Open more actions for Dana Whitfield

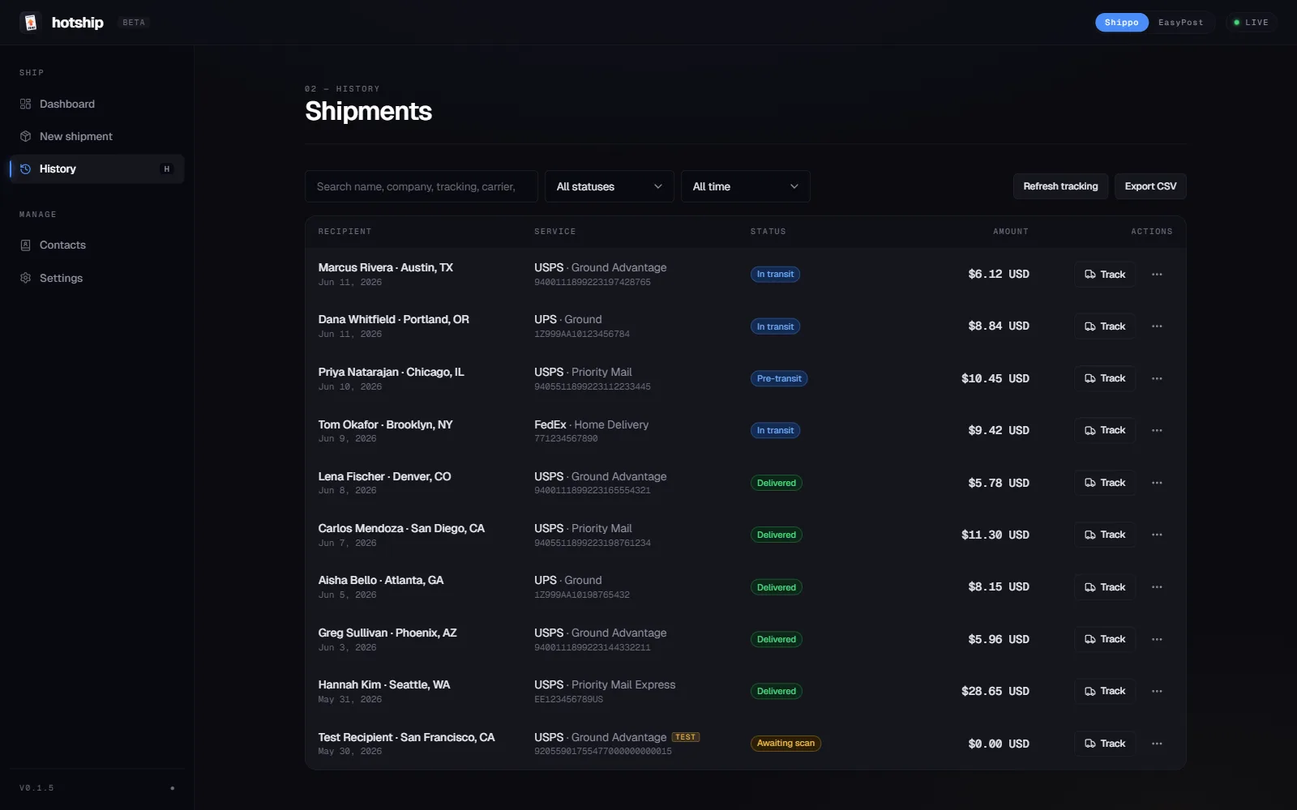point(1157,326)
